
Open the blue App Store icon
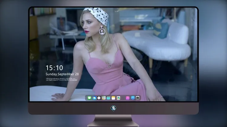(x=133, y=98)
